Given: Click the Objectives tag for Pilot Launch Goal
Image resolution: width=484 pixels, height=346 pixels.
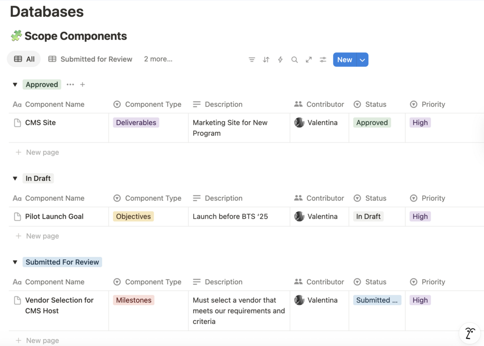Looking at the screenshot, I should click(133, 217).
